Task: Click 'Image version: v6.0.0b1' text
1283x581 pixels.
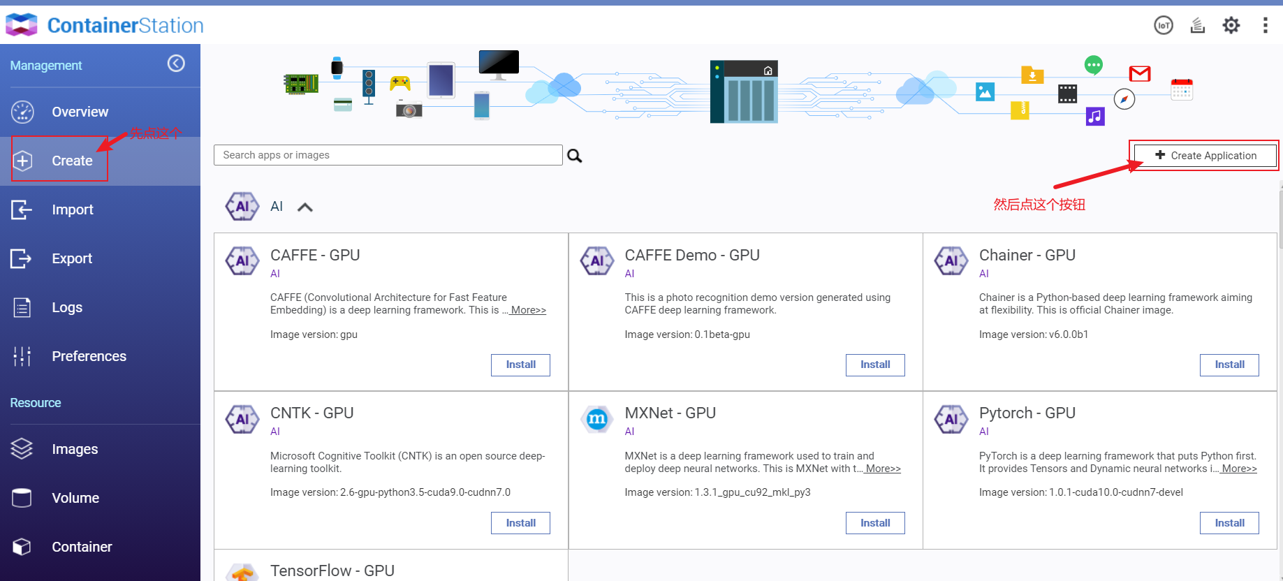Action: pyautogui.click(x=1034, y=334)
